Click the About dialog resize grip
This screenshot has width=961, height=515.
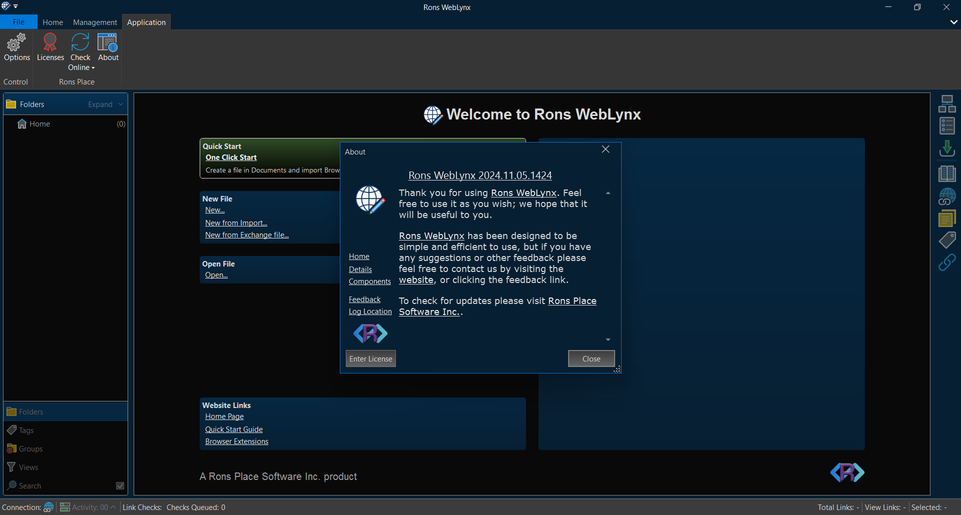click(x=618, y=369)
